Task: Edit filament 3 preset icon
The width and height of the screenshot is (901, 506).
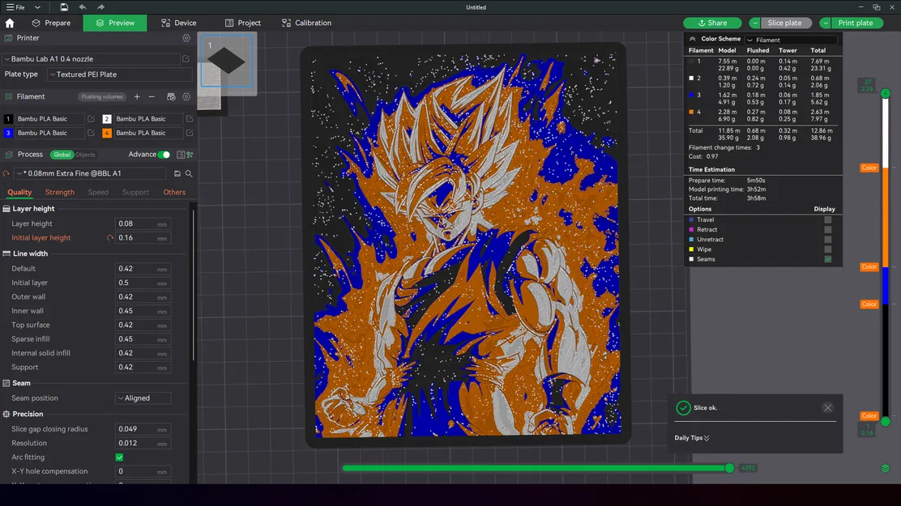Action: (91, 133)
